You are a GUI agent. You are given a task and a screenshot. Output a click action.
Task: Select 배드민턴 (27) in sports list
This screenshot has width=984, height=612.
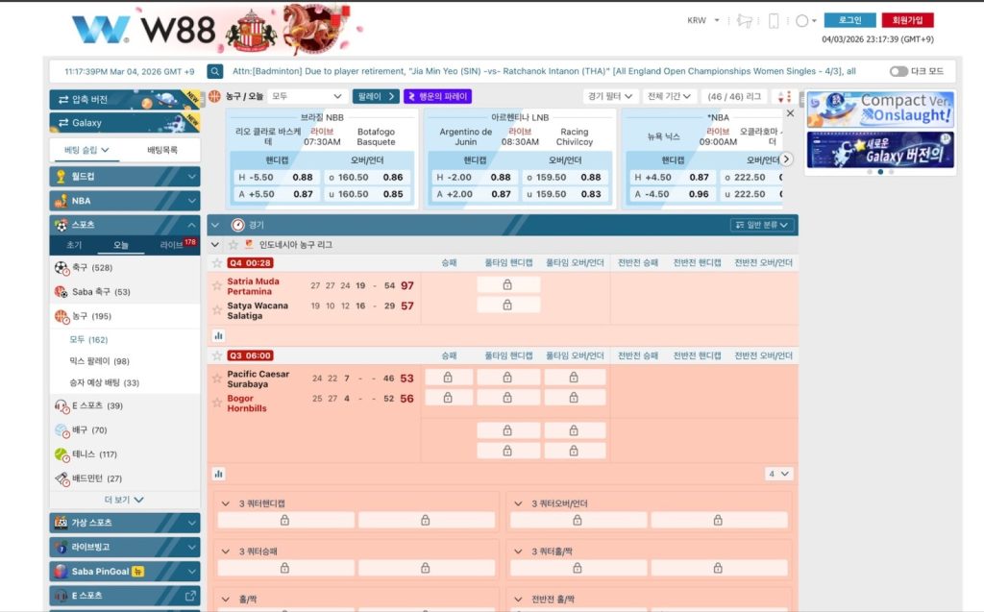(x=125, y=478)
